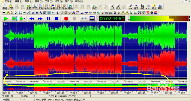Play the selection with framed Play button
191x101 pixels.
pos(14,19)
